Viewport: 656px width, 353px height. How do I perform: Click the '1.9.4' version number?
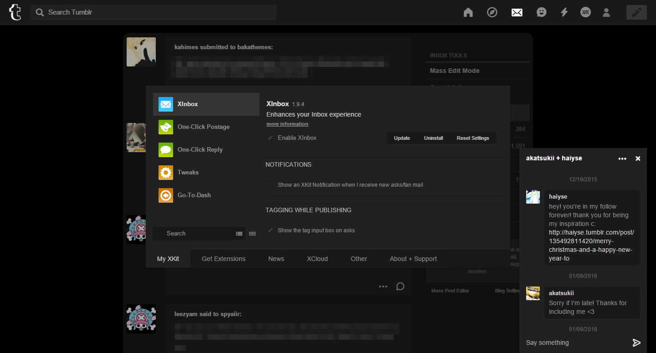[x=298, y=104]
